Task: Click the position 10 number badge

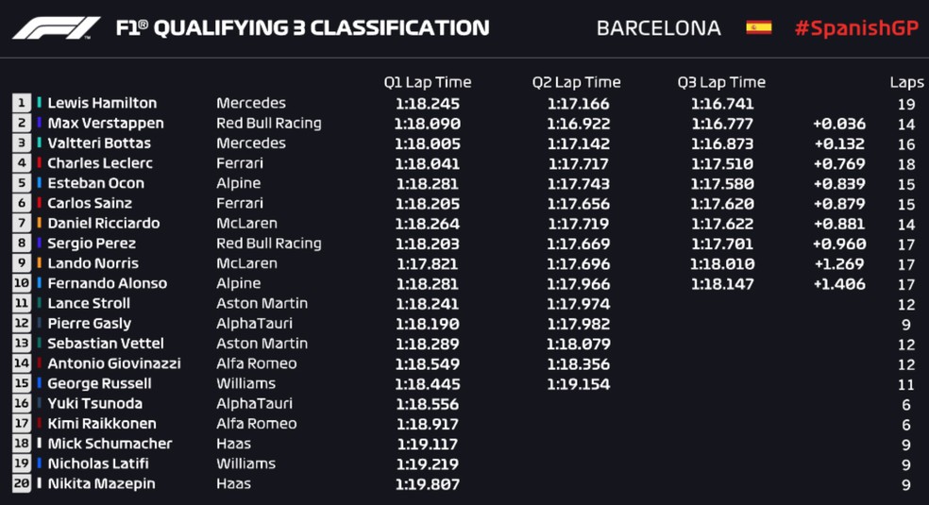Action: pos(22,283)
